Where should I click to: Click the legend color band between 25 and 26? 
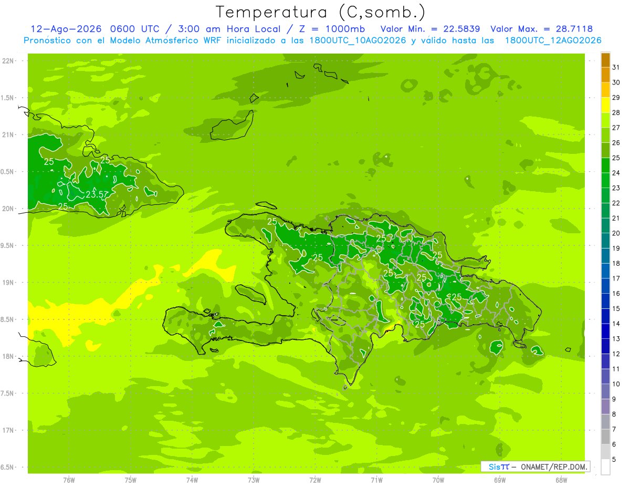[605, 150]
